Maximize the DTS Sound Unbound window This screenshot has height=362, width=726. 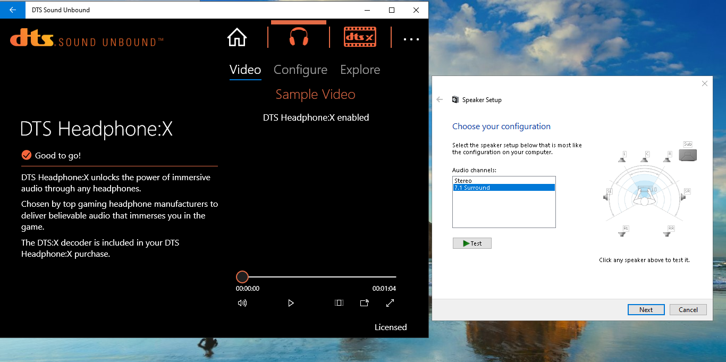pyautogui.click(x=392, y=10)
